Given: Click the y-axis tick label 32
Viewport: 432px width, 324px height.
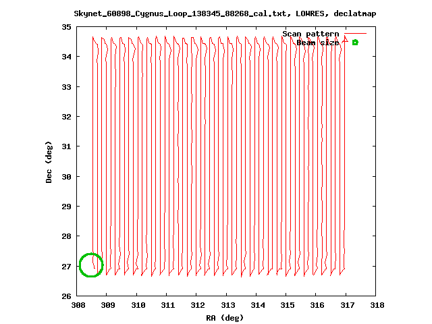Looking at the screenshot, I should pyautogui.click(x=66, y=117).
